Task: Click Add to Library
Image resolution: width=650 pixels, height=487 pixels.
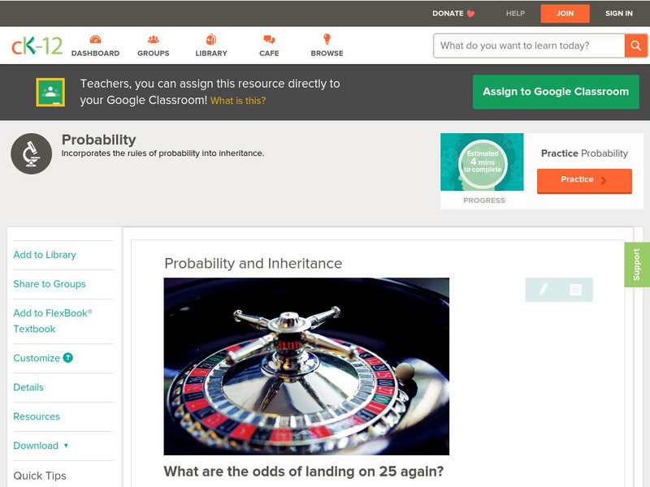Action: 45,255
